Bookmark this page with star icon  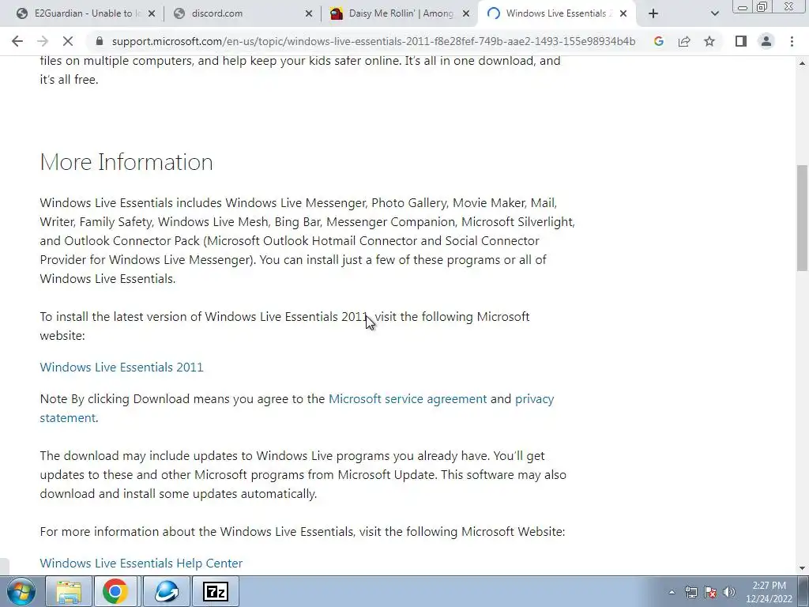click(709, 41)
